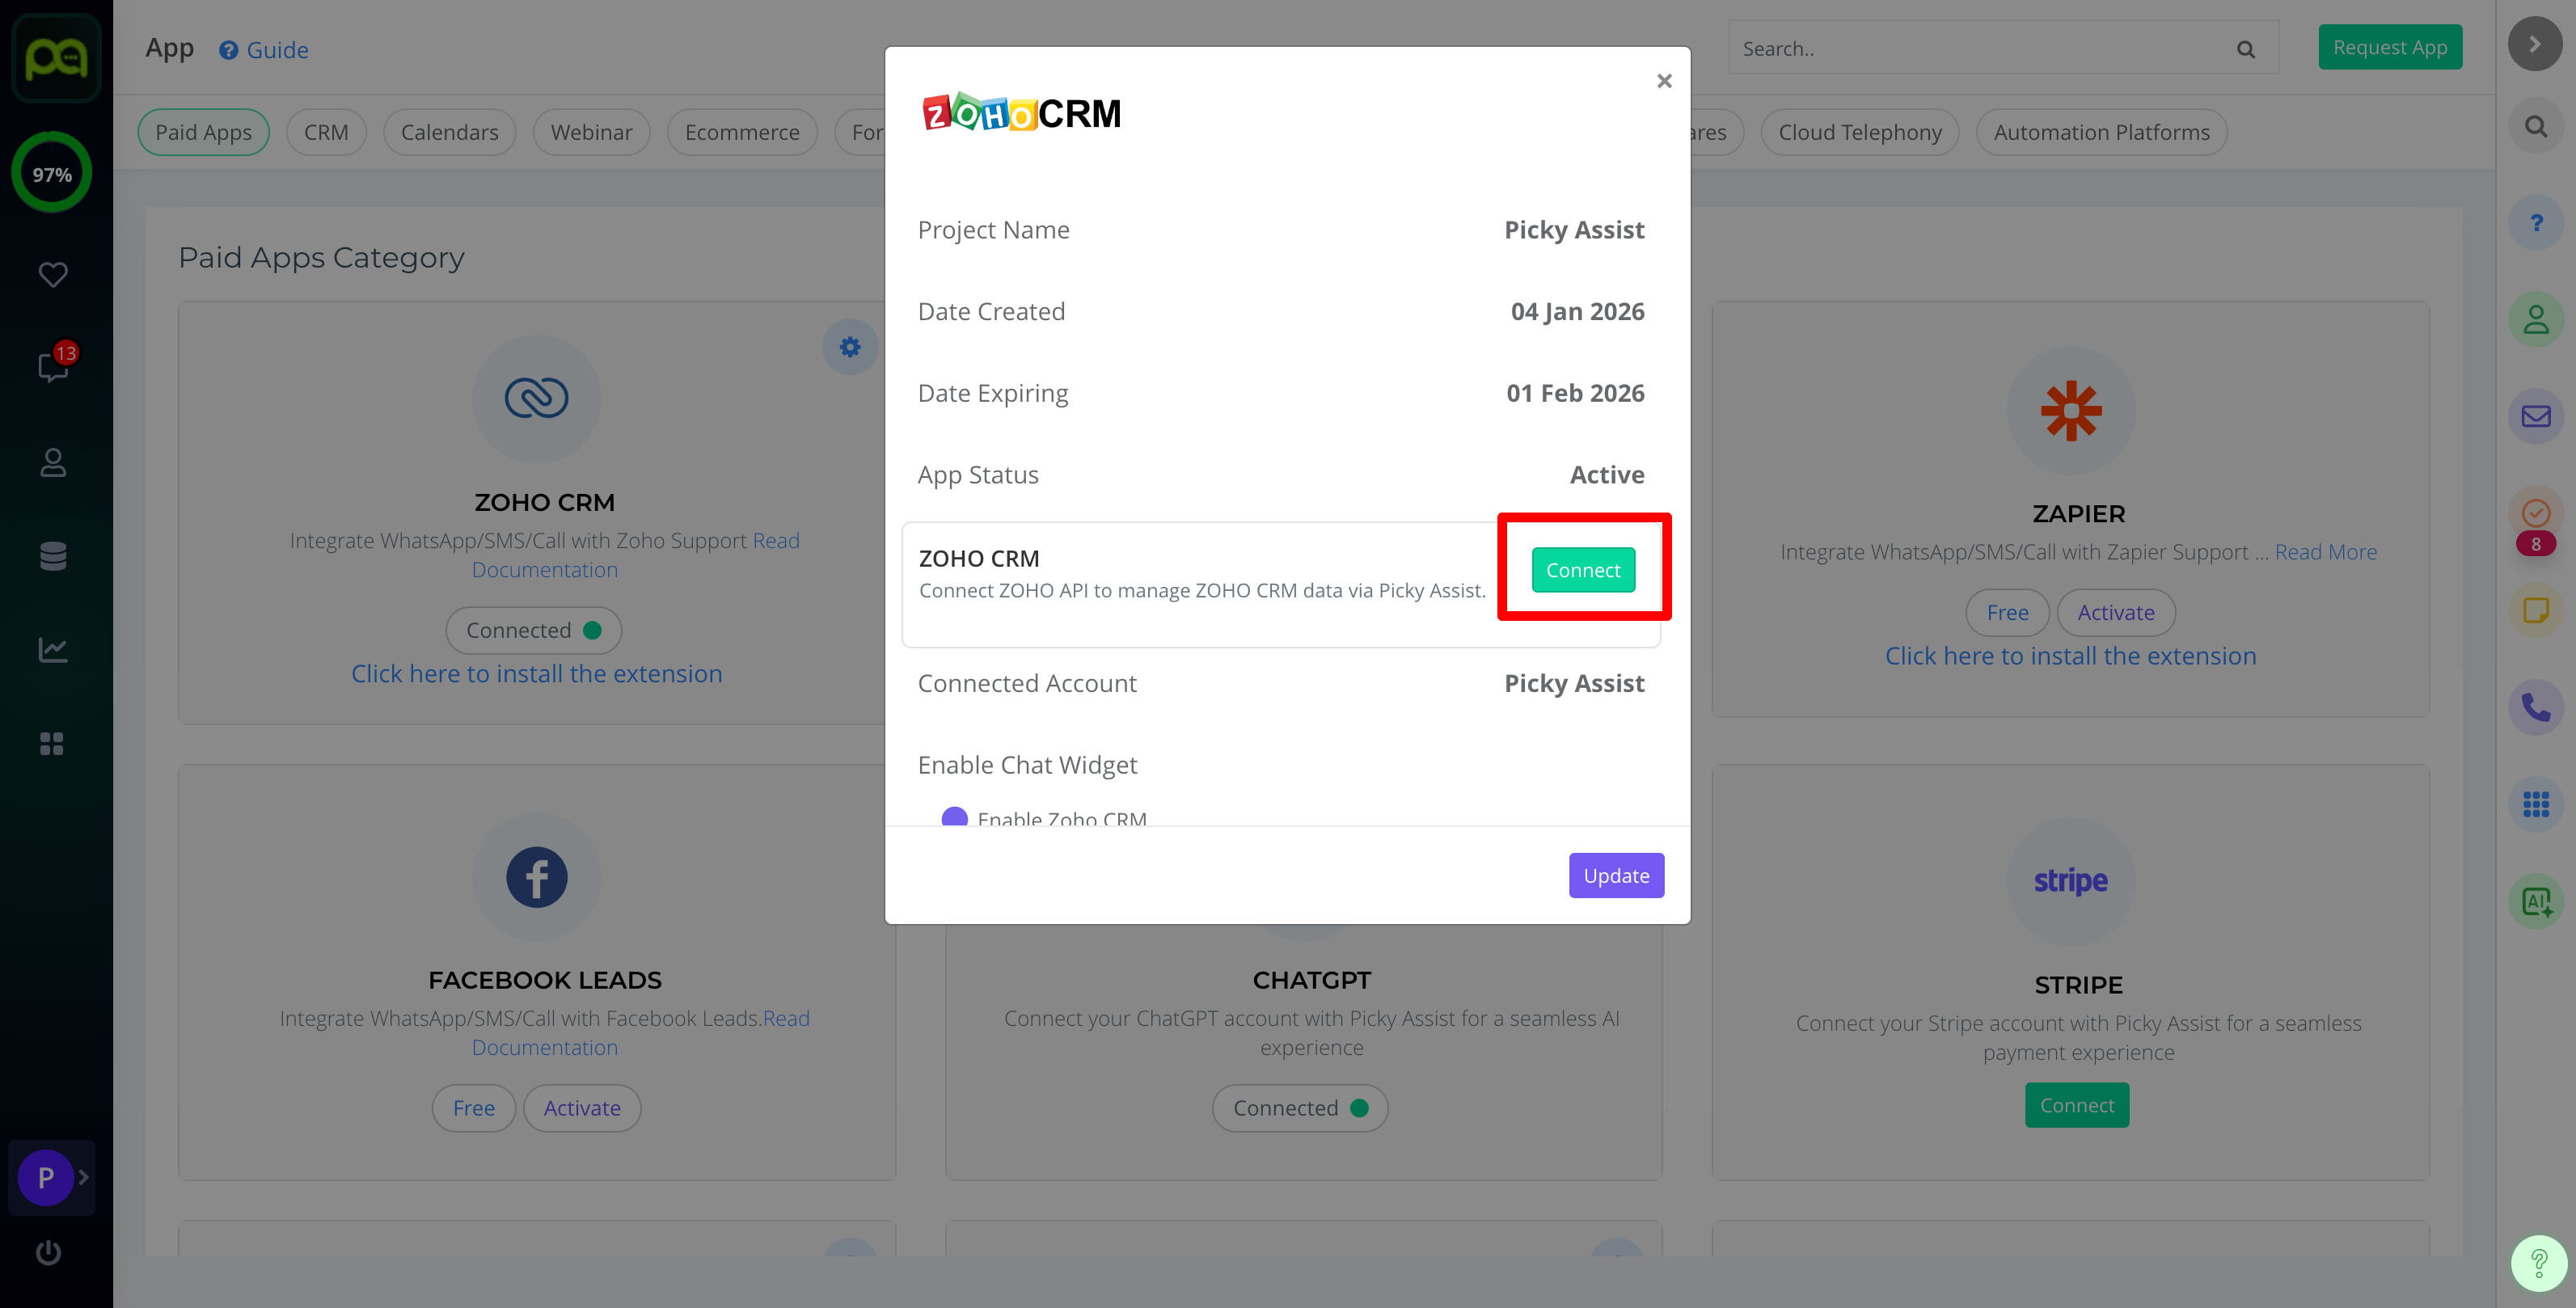Viewport: 2576px width, 1308px height.
Task: Open chat messages icon with 13 badge
Action: tap(53, 367)
